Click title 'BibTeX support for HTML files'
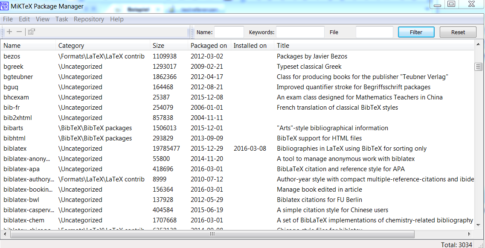Screen dimensions: 485x248 [x=319, y=138]
